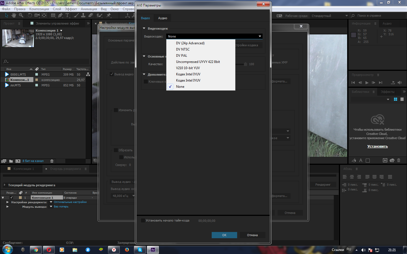The height and width of the screenshot is (254, 407).
Task: Click the trash icon in the Project panel
Action: click(52, 161)
